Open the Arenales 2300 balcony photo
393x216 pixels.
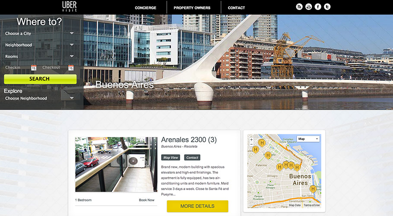[x=116, y=165]
